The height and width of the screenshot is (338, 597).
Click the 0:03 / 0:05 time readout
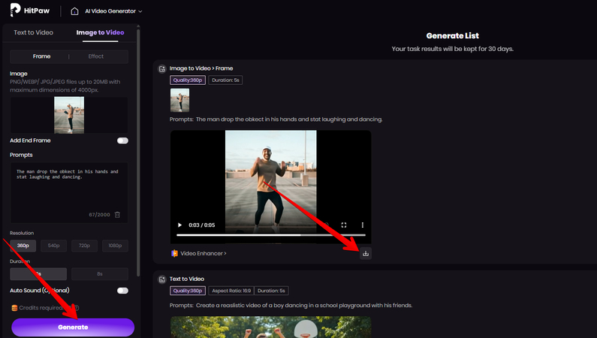[202, 225]
